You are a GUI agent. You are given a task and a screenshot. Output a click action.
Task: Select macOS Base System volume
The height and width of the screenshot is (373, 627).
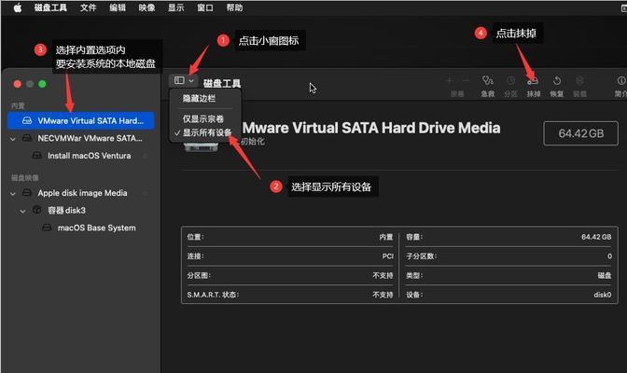(x=81, y=228)
